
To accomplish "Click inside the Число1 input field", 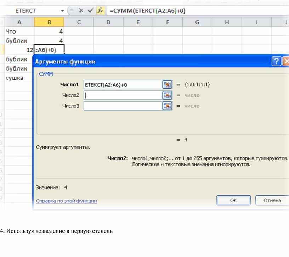I will (x=122, y=85).
